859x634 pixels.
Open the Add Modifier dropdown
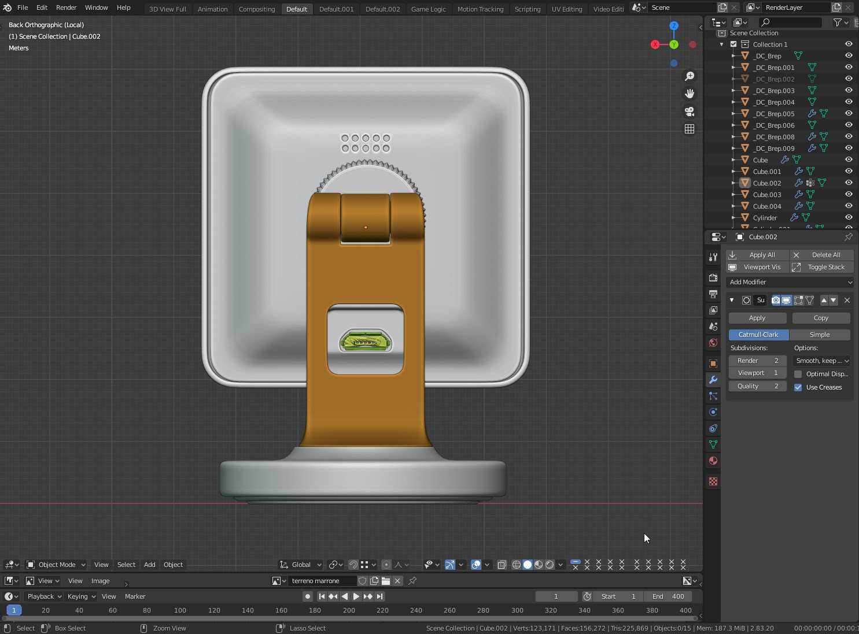pyautogui.click(x=790, y=282)
